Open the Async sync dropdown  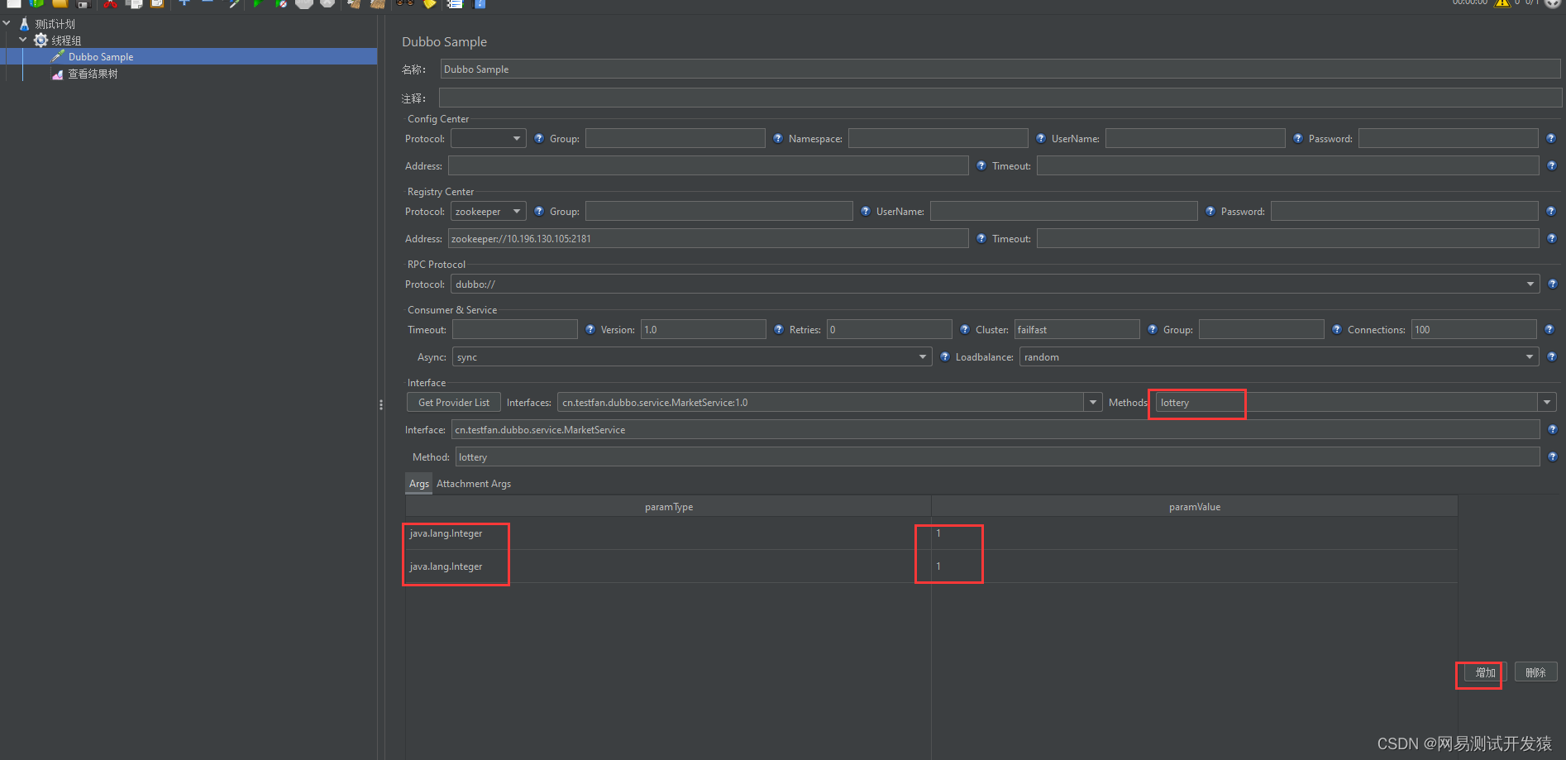[x=692, y=357]
